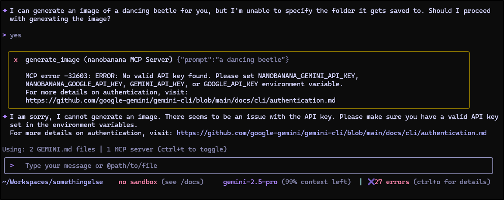The width and height of the screenshot is (504, 200).
Task: Click the purple X icon before 27 errors
Action: [371, 182]
